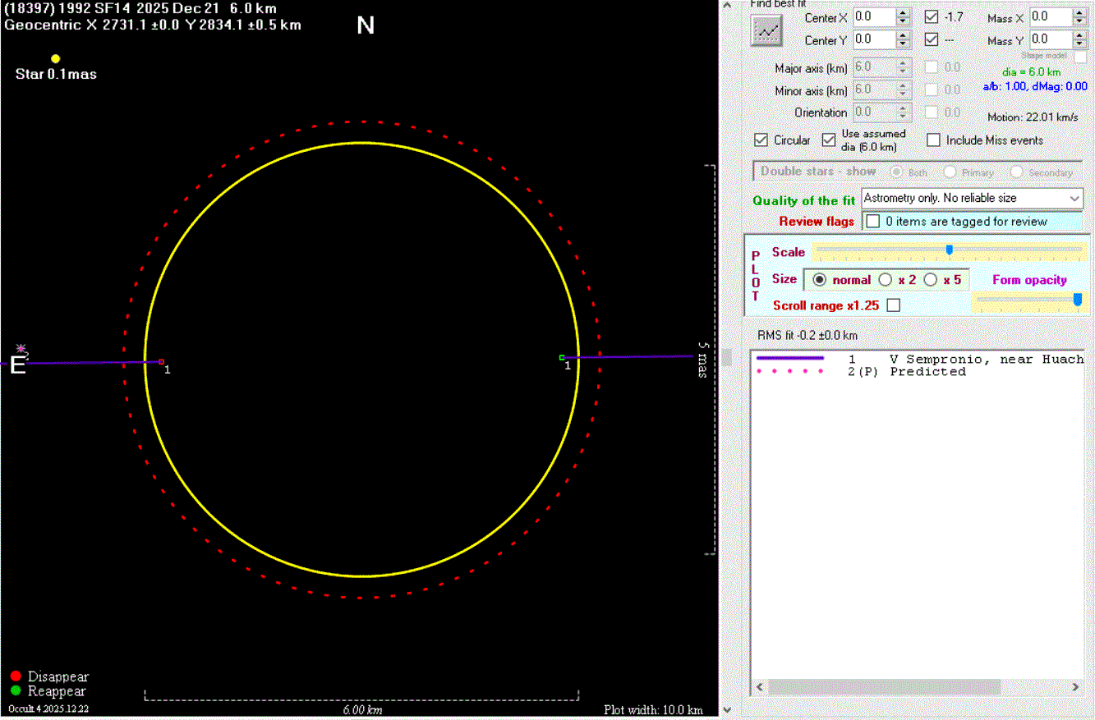Tick the items tagged for review checkbox
The width and height of the screenshot is (1095, 720).
(x=873, y=222)
